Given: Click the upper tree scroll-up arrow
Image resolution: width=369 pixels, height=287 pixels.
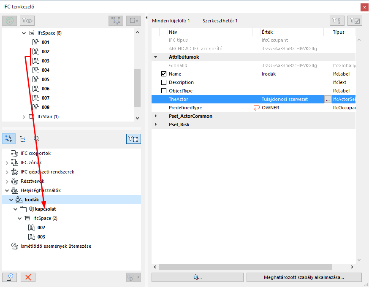Looking at the screenshot, I should point(138,32).
